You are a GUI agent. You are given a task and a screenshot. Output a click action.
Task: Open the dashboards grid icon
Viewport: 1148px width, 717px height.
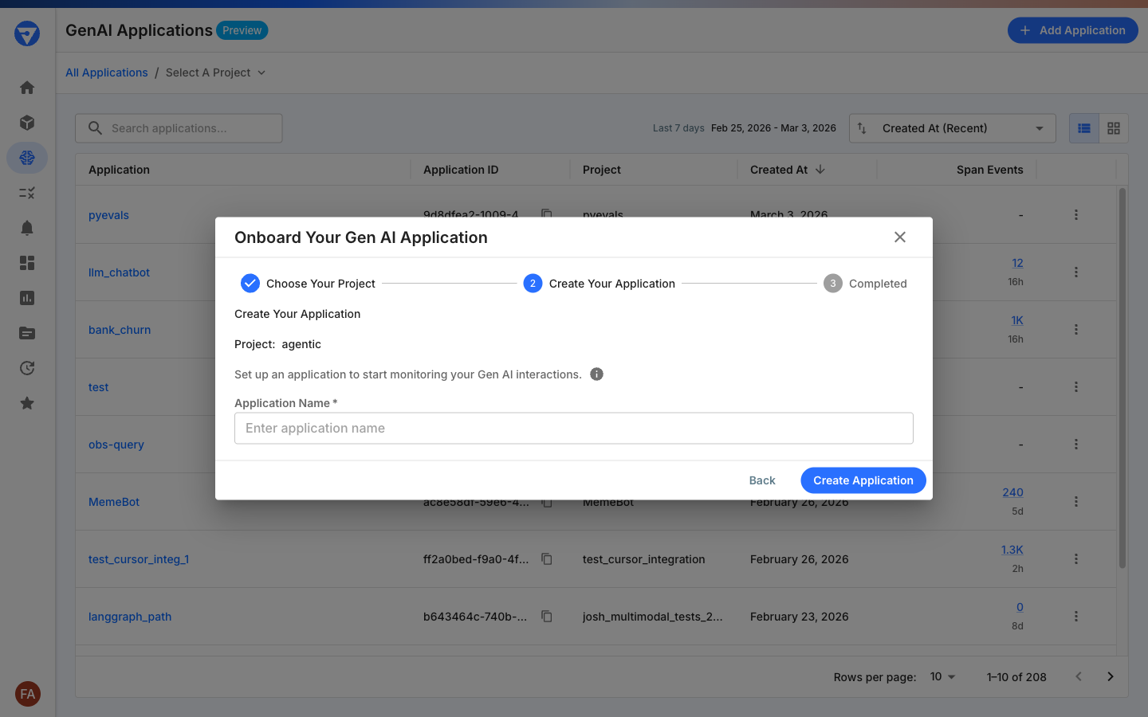(27, 263)
